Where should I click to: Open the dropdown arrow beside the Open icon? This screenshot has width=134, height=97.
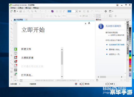coord(17,11)
